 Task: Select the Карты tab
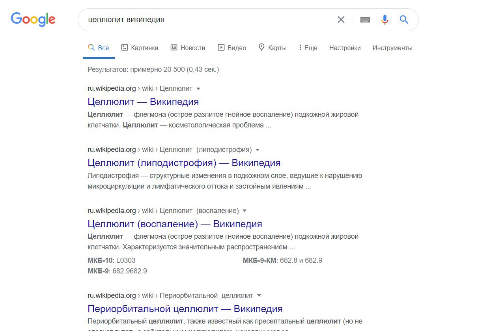273,48
